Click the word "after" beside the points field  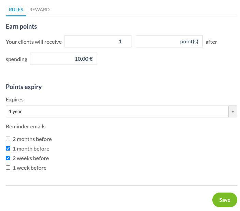pos(211,42)
